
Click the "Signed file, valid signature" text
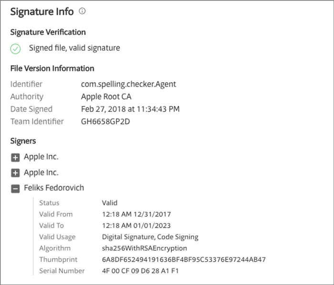[74, 48]
